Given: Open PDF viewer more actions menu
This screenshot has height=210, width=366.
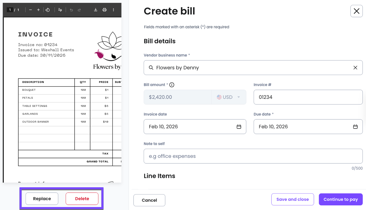Looking at the screenshot, I should tap(113, 10).
